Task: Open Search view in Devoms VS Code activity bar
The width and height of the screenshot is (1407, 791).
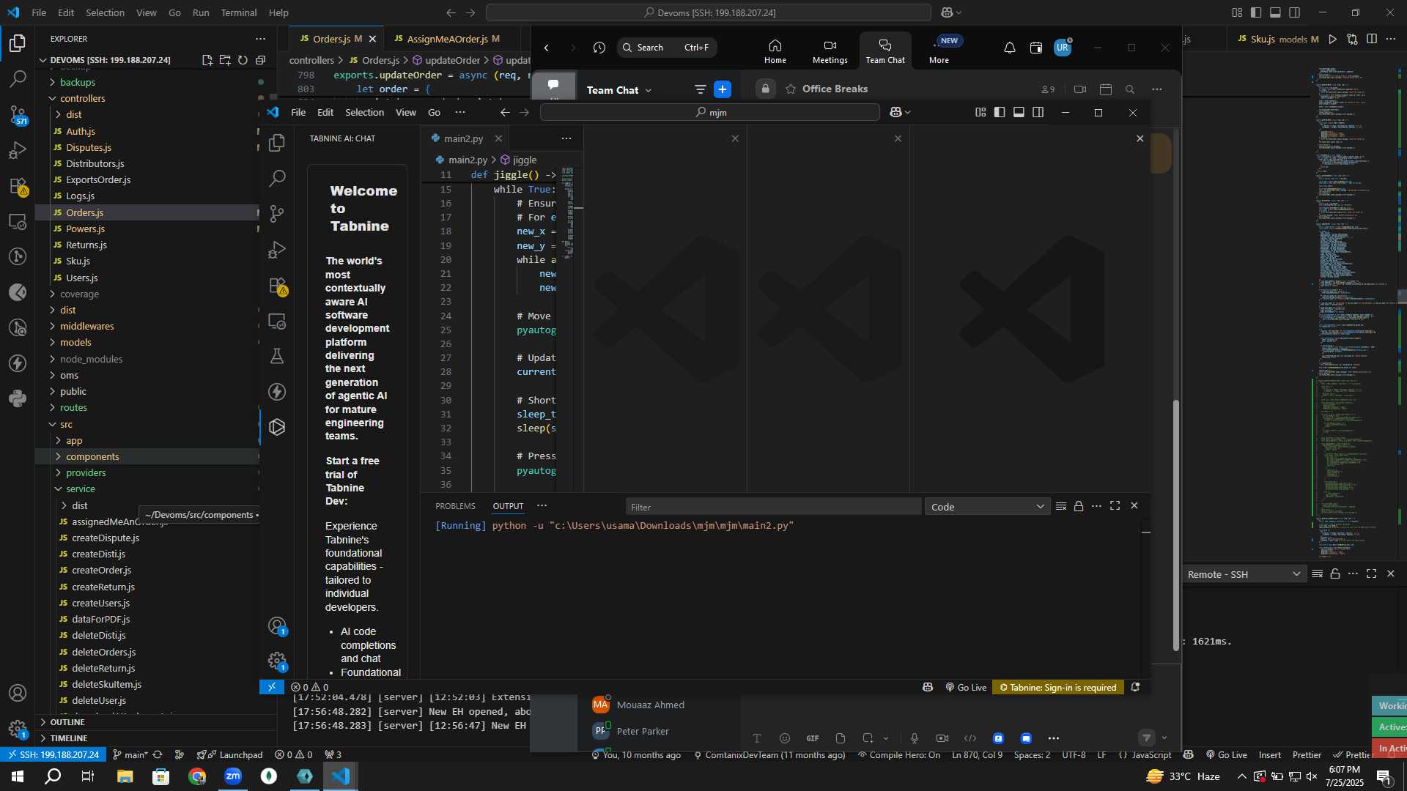Action: pyautogui.click(x=18, y=78)
